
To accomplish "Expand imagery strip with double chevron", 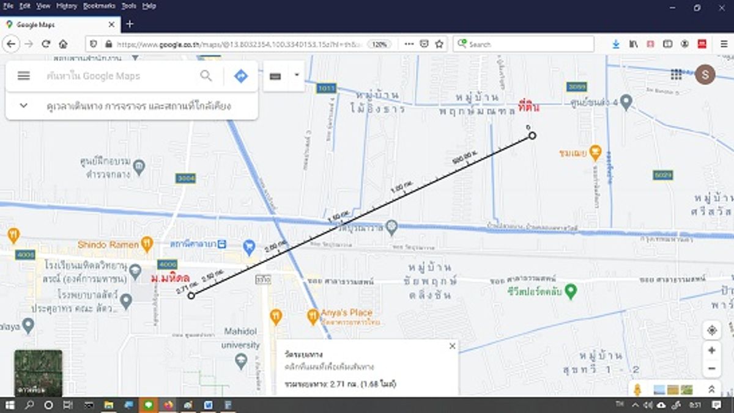I will pos(711,389).
